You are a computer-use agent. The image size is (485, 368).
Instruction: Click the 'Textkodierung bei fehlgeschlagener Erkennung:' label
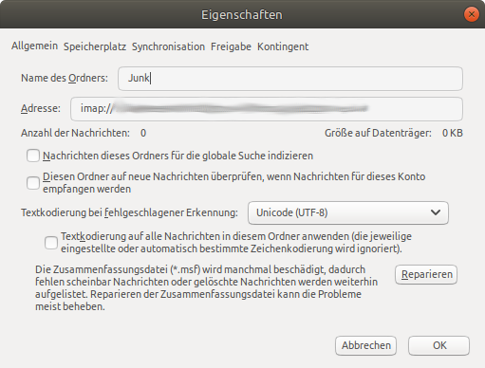[x=129, y=212]
